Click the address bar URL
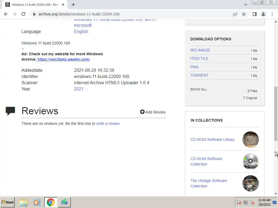Image resolution: width=278 pixels, height=208 pixels. tap(79, 14)
